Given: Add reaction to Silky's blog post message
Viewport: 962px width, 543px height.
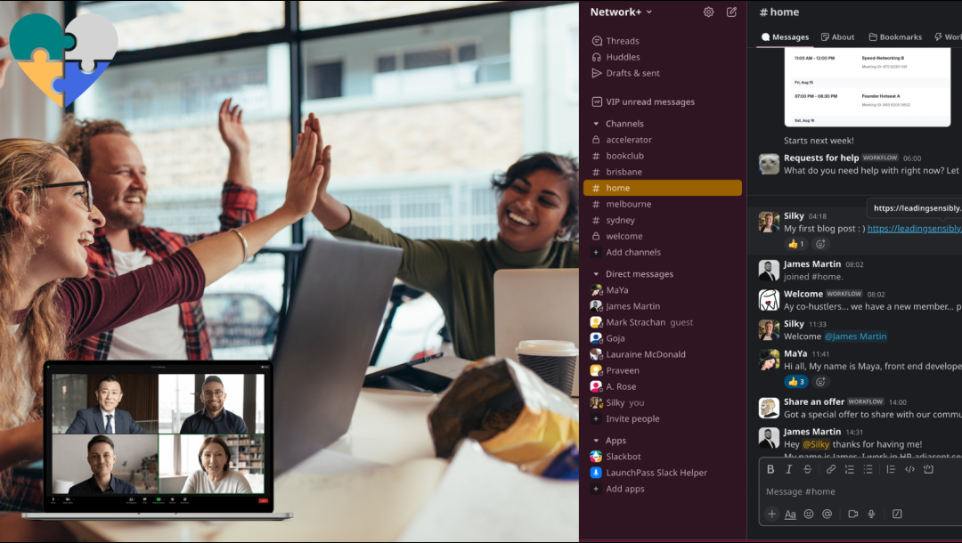Looking at the screenshot, I should [x=820, y=244].
